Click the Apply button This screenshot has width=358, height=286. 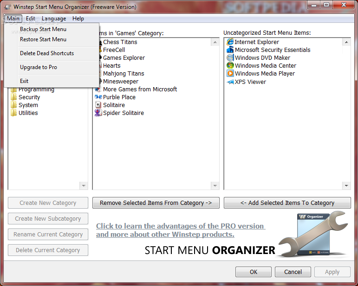(x=332, y=272)
